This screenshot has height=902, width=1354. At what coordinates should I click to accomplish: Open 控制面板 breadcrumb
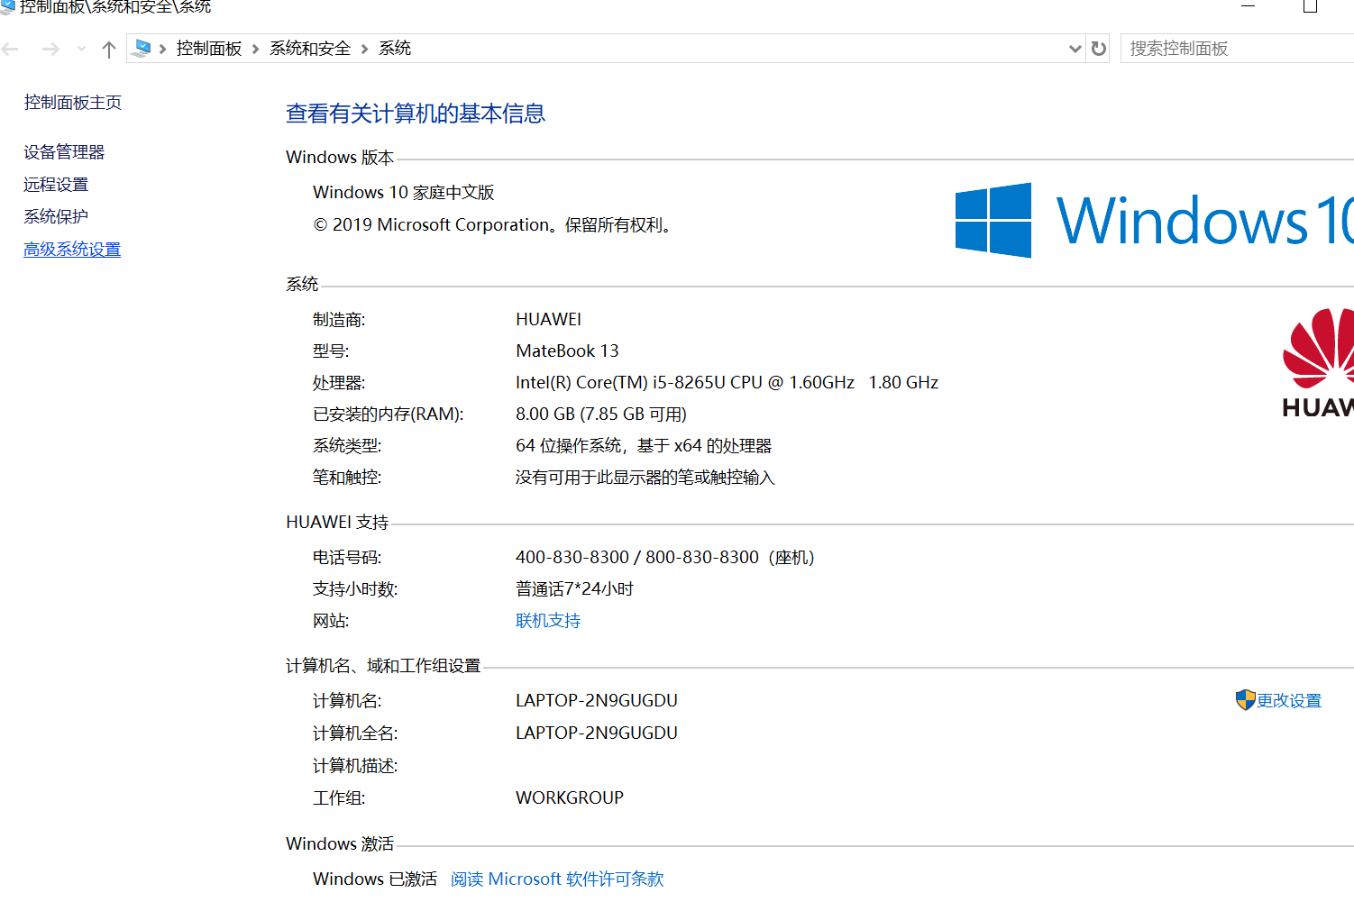[x=209, y=49]
